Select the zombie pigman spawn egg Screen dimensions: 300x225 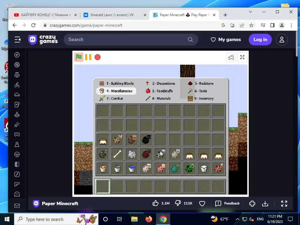117,139
